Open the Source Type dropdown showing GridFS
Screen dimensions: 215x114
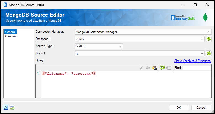tap(99, 46)
